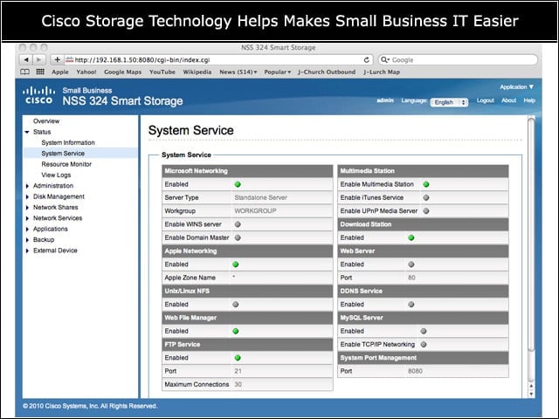
Task: Click Enable UPnP Media Server gray indicator
Action: pos(426,211)
